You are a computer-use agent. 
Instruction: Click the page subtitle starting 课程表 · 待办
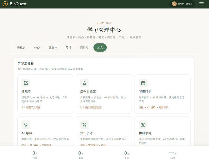[x=104, y=37]
